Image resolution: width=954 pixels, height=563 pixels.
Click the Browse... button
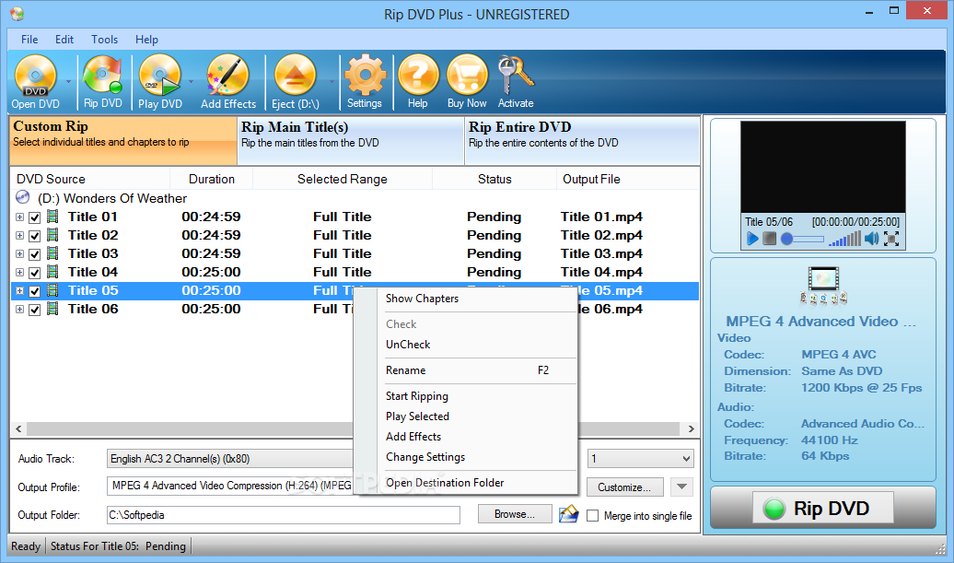pos(515,514)
